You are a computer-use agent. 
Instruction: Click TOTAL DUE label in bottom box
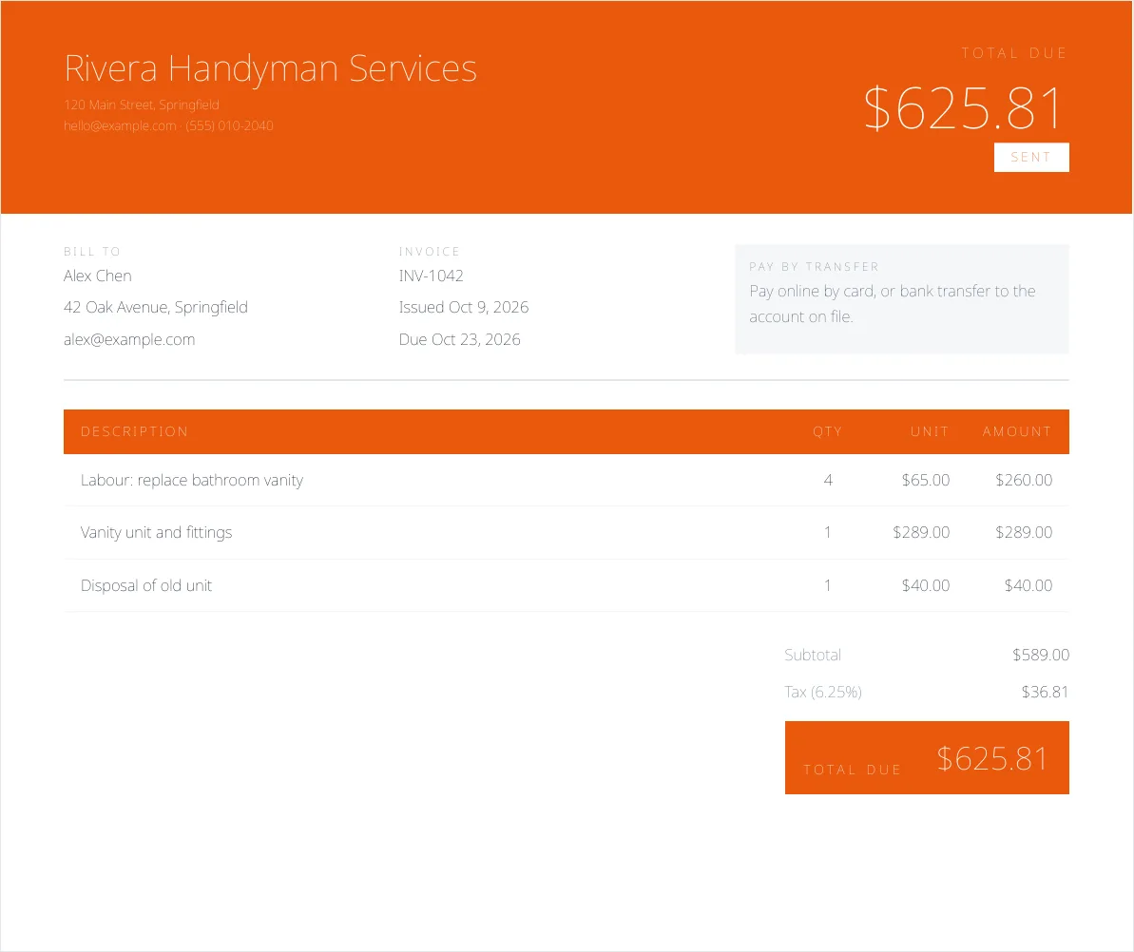pos(852,770)
